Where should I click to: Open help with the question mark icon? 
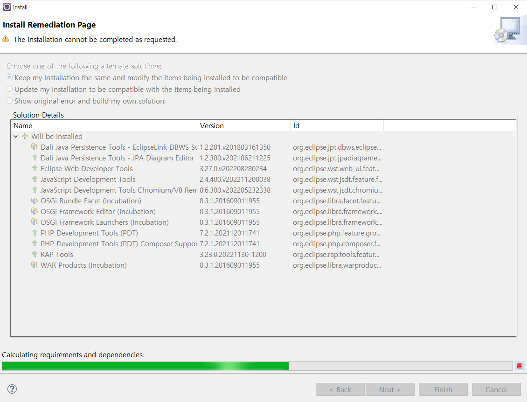pos(12,389)
